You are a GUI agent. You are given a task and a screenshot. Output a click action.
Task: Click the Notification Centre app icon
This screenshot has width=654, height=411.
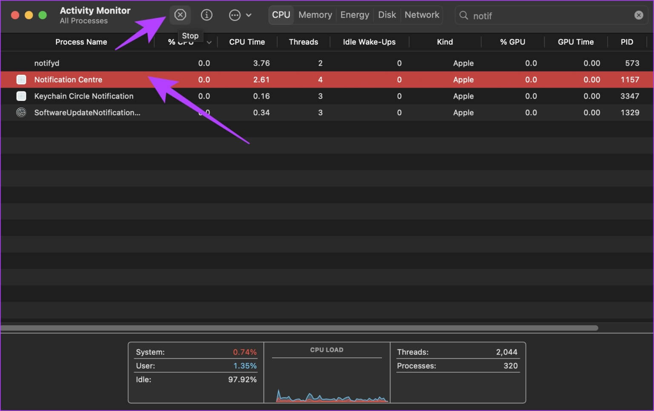[21, 80]
